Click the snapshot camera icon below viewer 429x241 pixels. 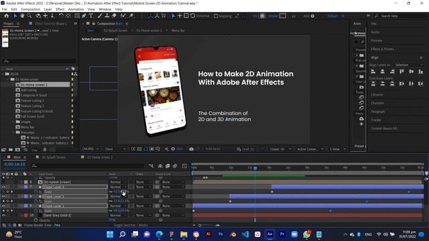191,149
